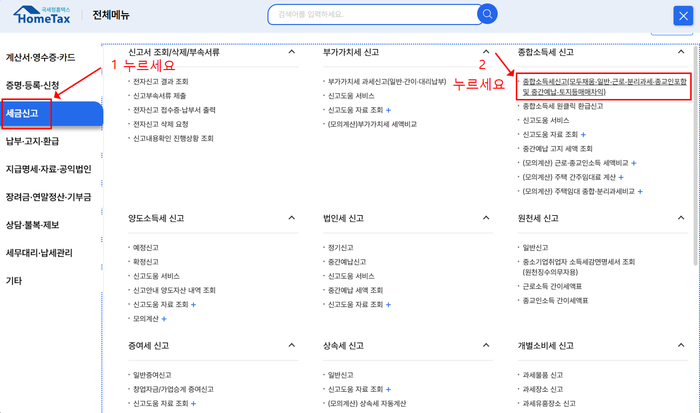Select 기타 menu category

pos(14,281)
